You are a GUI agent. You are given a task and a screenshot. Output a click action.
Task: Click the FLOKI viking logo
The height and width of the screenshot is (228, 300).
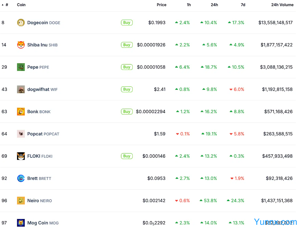[21, 156]
